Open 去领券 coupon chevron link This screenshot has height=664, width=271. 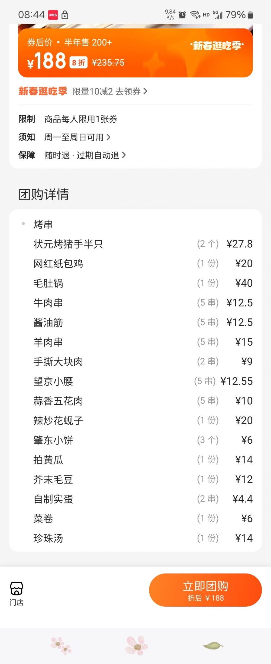[145, 91]
